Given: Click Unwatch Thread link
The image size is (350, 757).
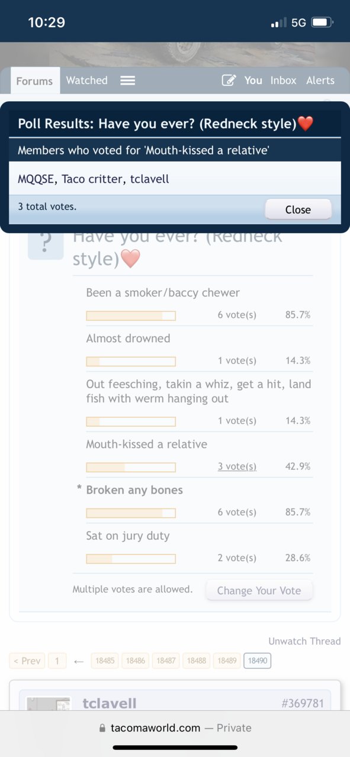Looking at the screenshot, I should [x=304, y=641].
